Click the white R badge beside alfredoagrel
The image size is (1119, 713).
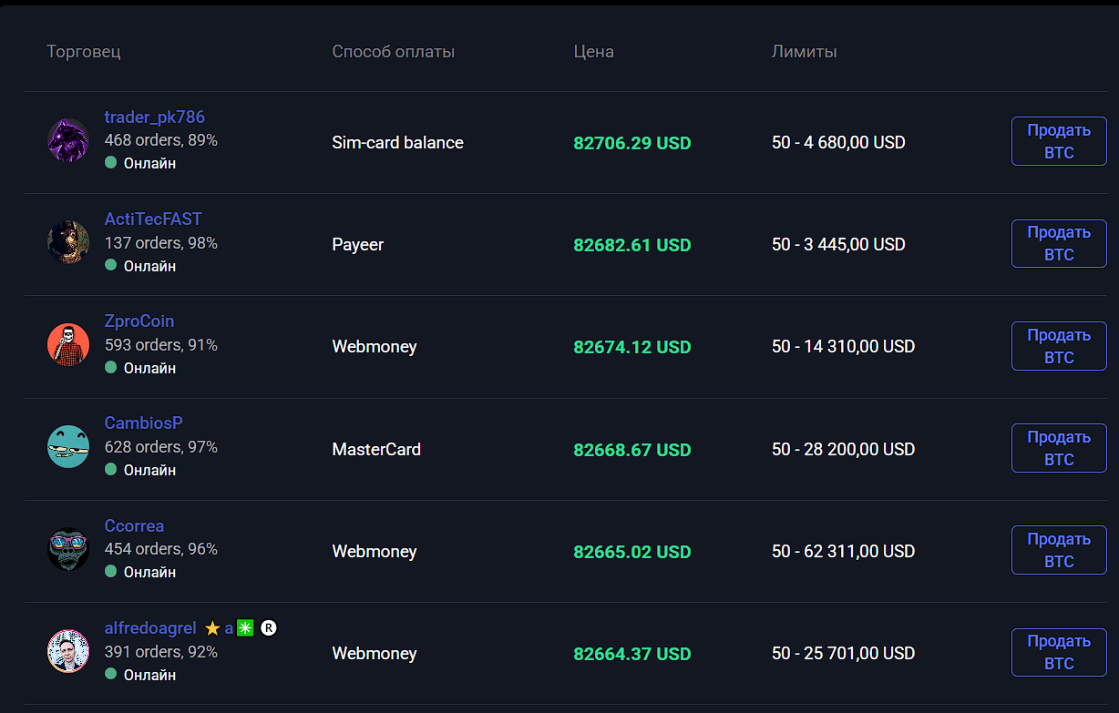(268, 628)
